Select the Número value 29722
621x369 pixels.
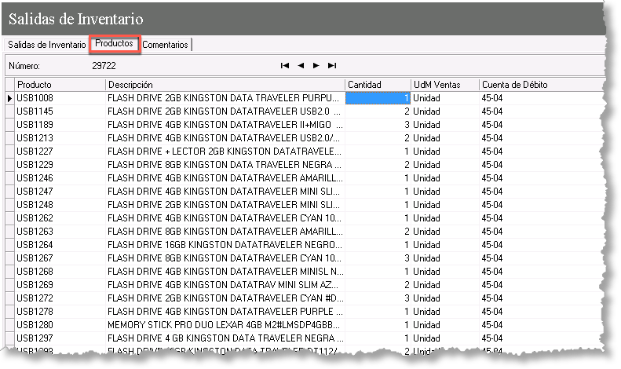104,66
